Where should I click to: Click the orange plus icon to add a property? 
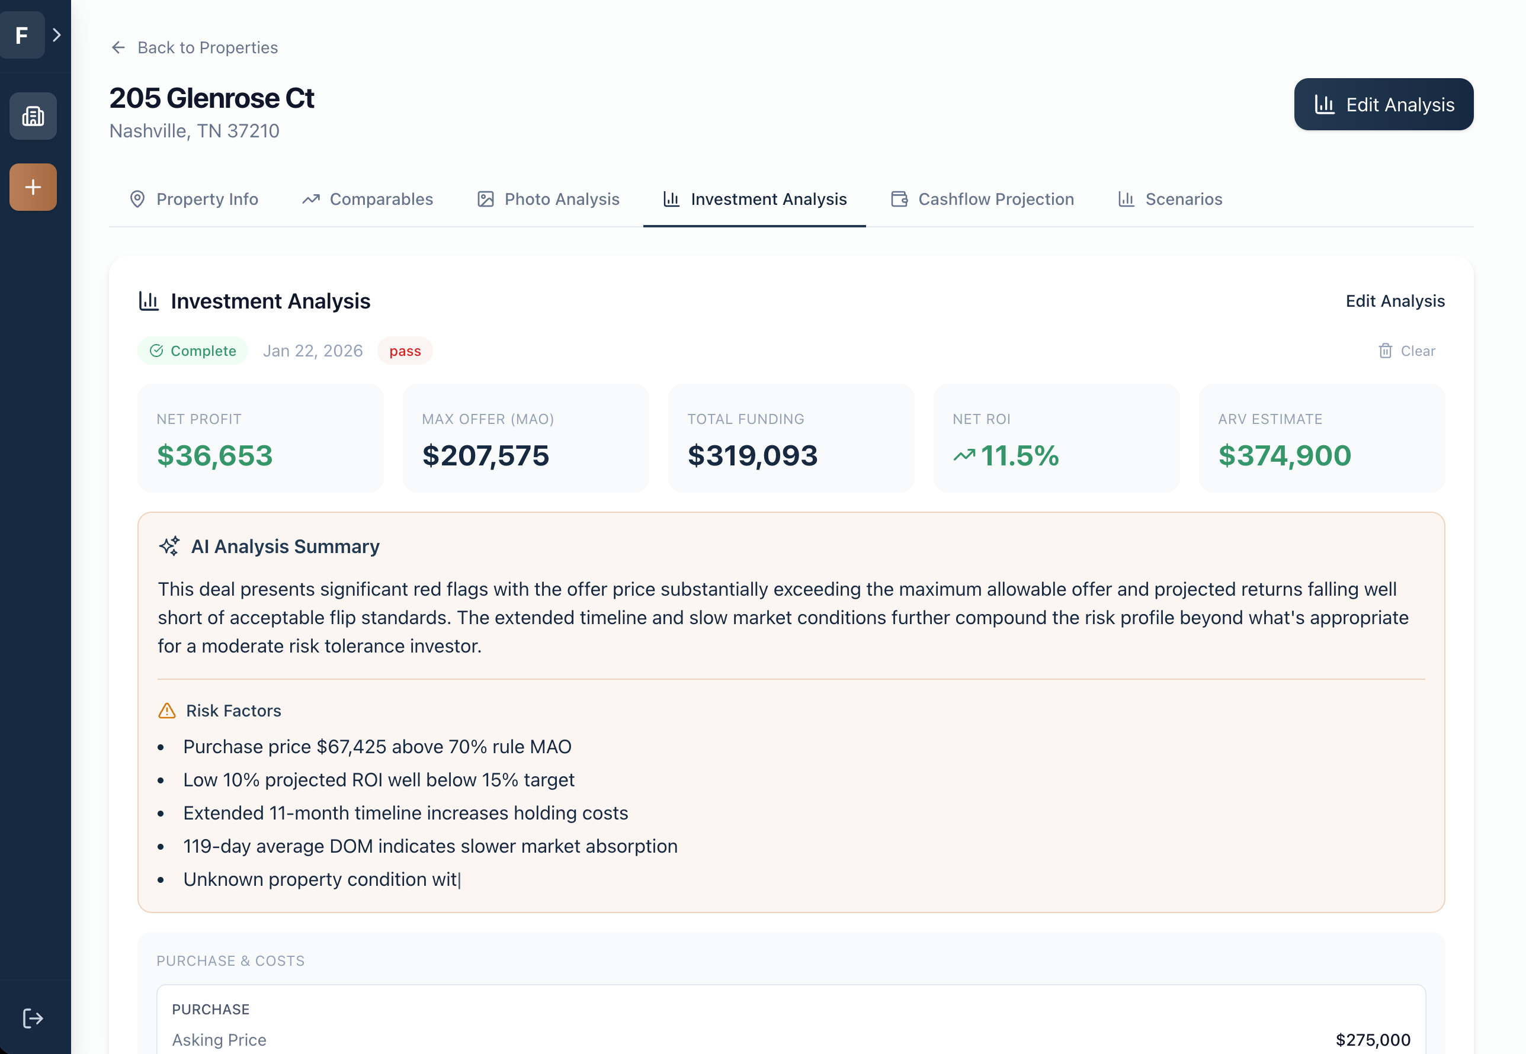click(33, 187)
